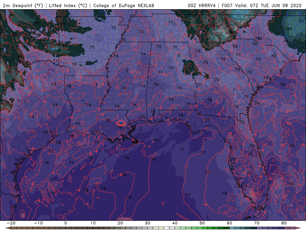Click the '-10' color bar label
Screen dimensions: 306x230
click(38, 223)
